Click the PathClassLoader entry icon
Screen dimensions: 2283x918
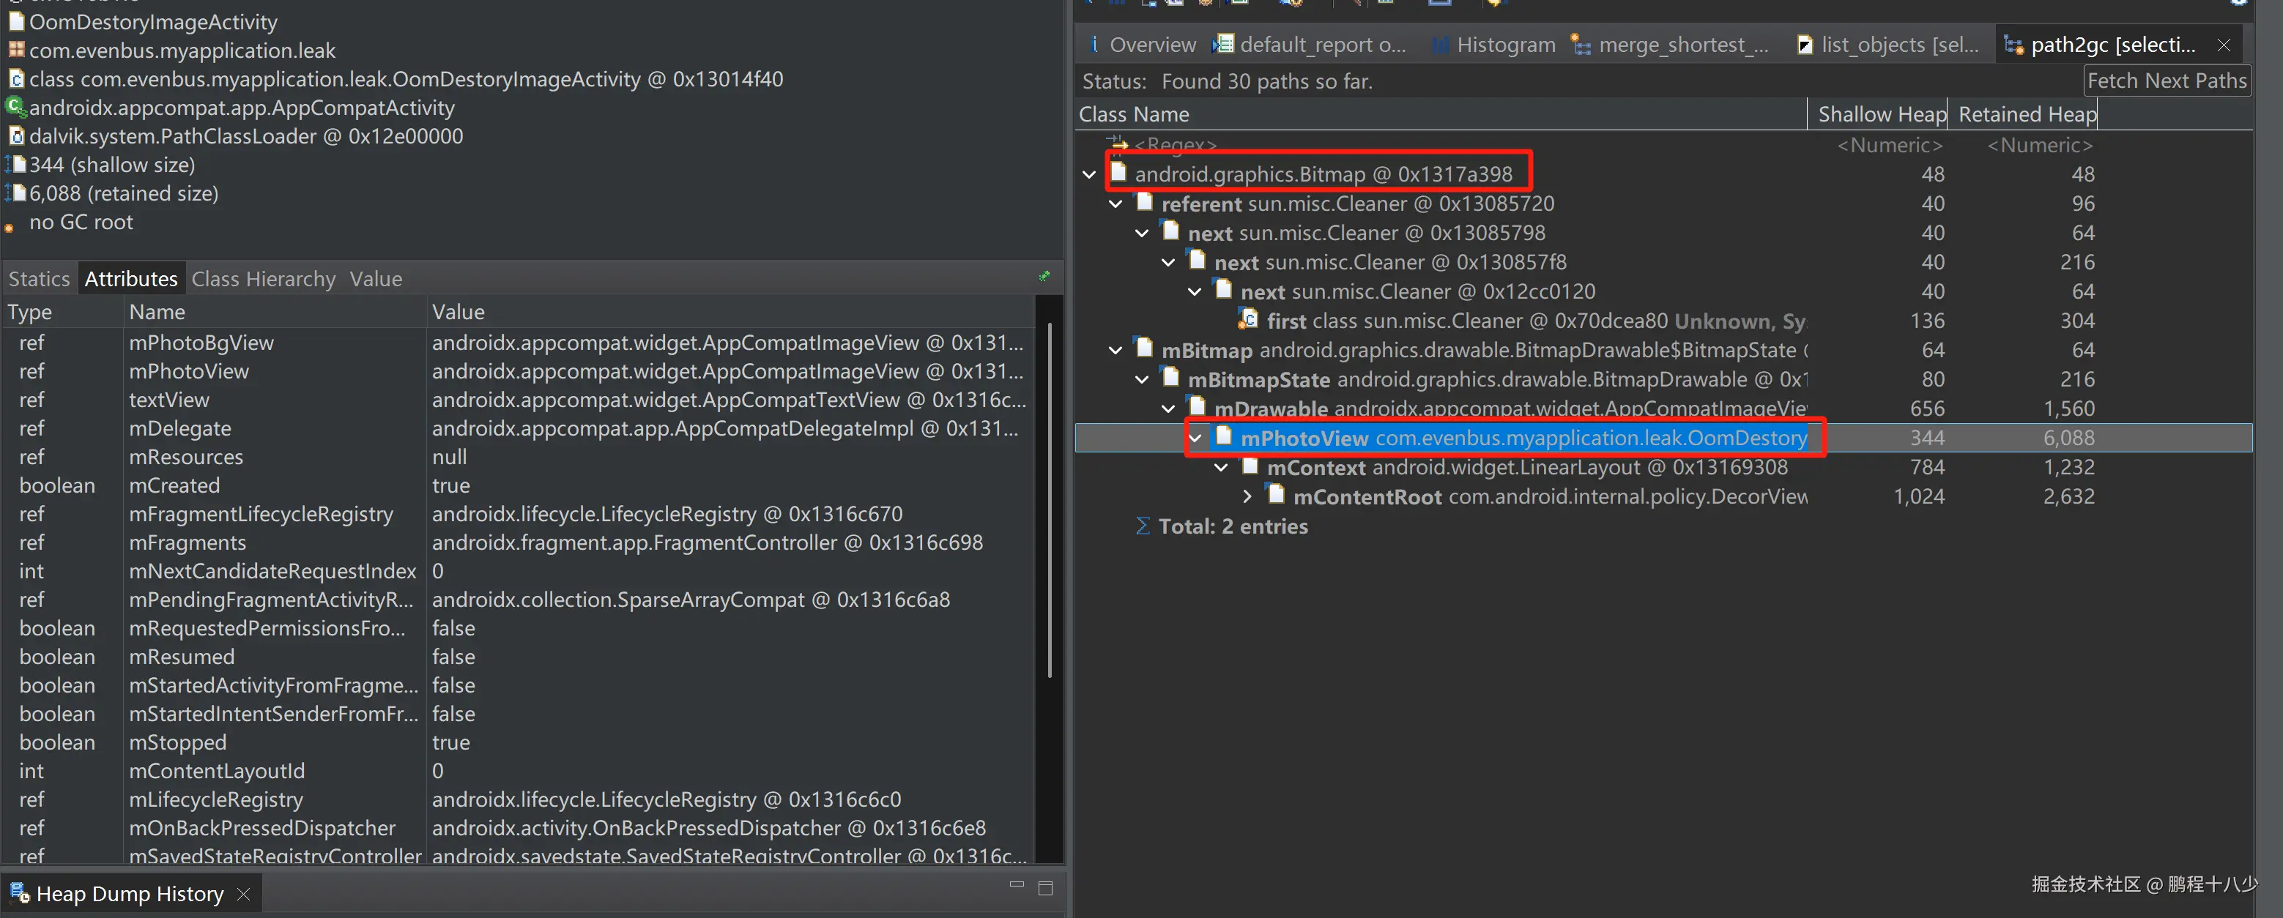16,135
